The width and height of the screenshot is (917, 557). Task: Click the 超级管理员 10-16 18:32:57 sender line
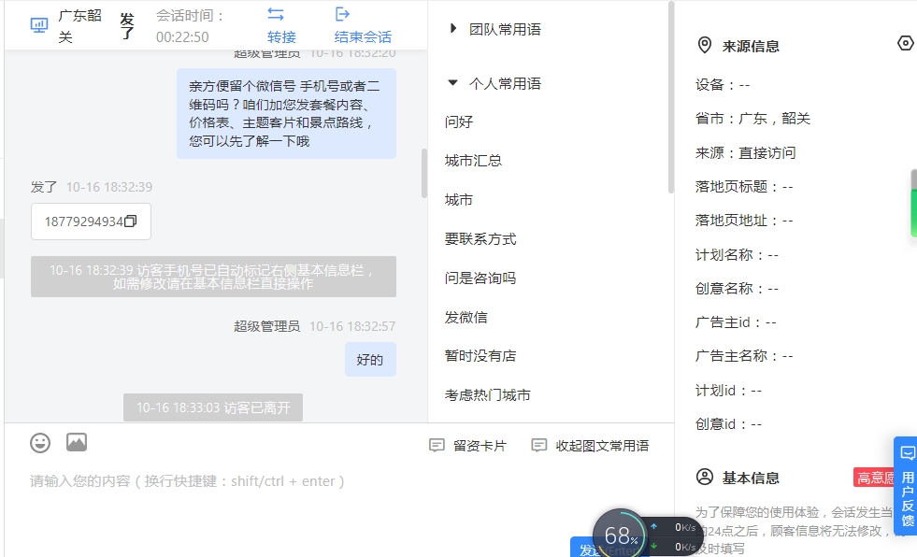click(315, 326)
